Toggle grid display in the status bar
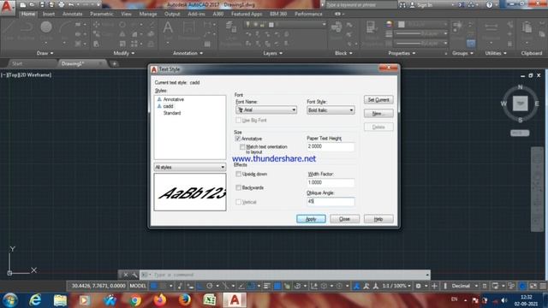The width and height of the screenshot is (548, 308). (x=154, y=286)
